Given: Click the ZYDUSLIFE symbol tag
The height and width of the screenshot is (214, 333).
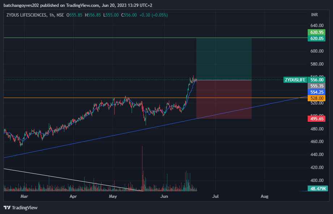Looking at the screenshot, I should [295, 80].
